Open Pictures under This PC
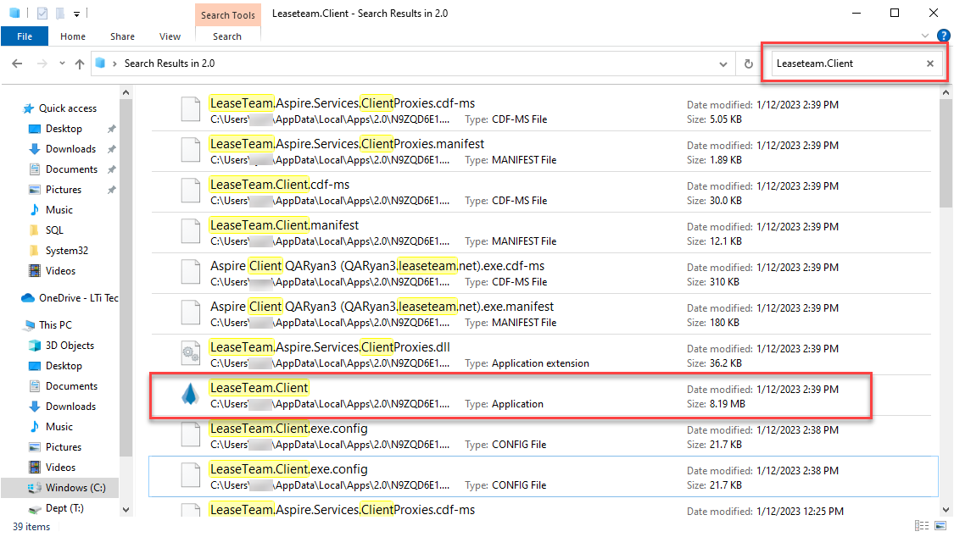954x537 pixels. (64, 447)
